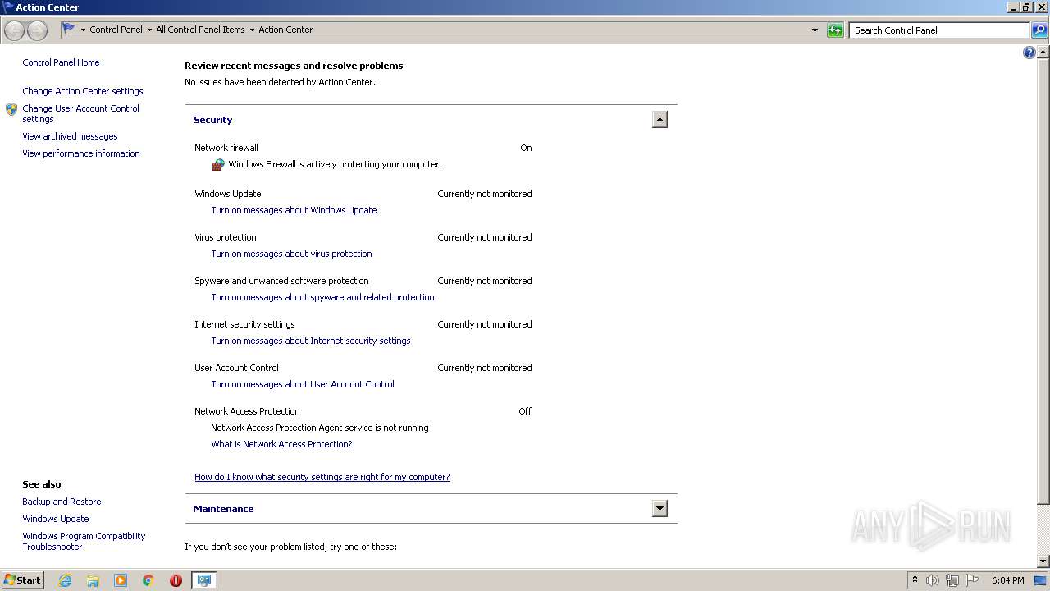Collapse the Security section
The height and width of the screenshot is (591, 1050).
660,120
